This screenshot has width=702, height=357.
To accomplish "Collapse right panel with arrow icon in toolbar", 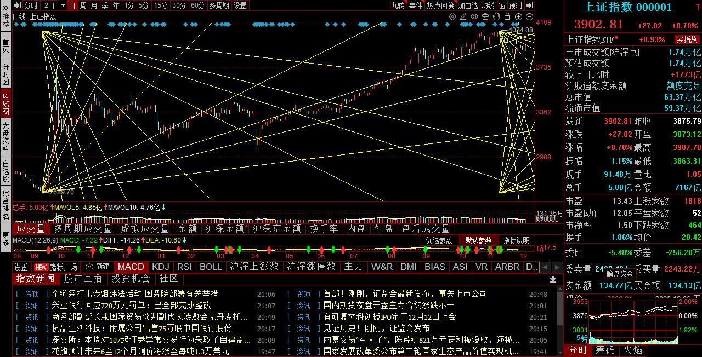I will coord(530,5).
